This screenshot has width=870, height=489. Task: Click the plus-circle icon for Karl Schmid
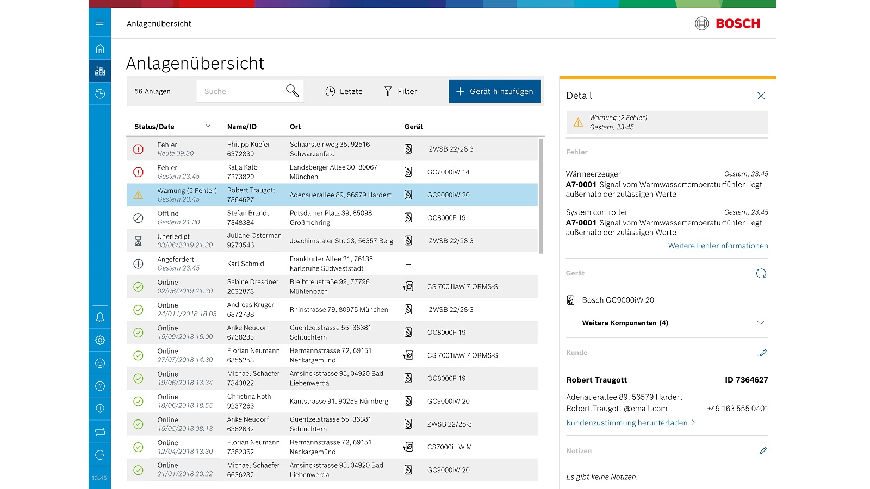click(138, 264)
